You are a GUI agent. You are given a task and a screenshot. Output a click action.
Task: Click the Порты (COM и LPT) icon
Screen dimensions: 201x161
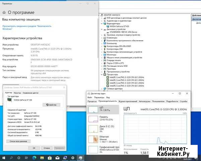click(x=105, y=63)
